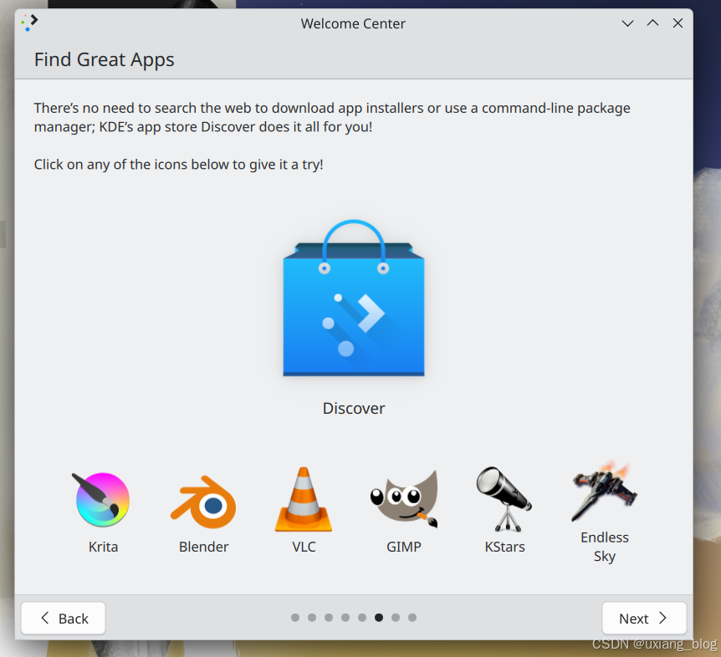Jump to the fourth page indicator dot

[345, 618]
